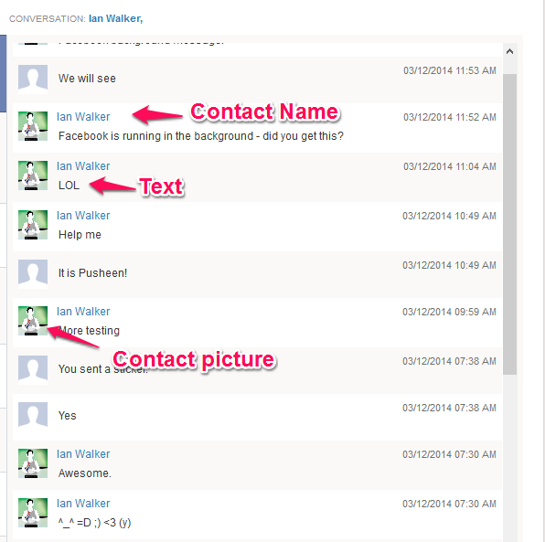This screenshot has width=545, height=542.
Task: Open Ian Walker link in conversation header
Action: pos(115,18)
